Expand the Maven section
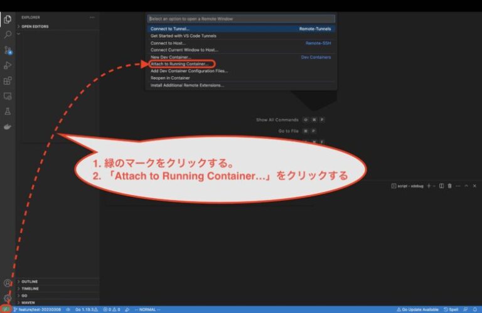 pyautogui.click(x=29, y=302)
